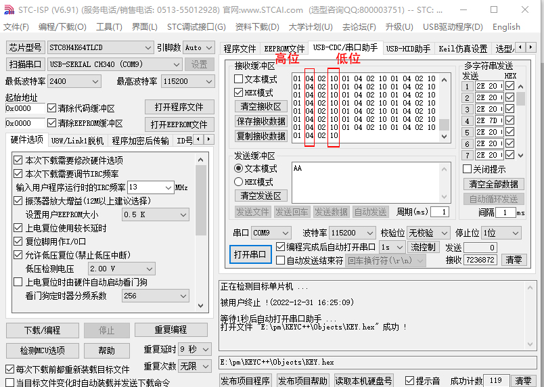The image size is (544, 387).
Task: Switch to the EEPROM文件 tab
Action: pos(284,49)
